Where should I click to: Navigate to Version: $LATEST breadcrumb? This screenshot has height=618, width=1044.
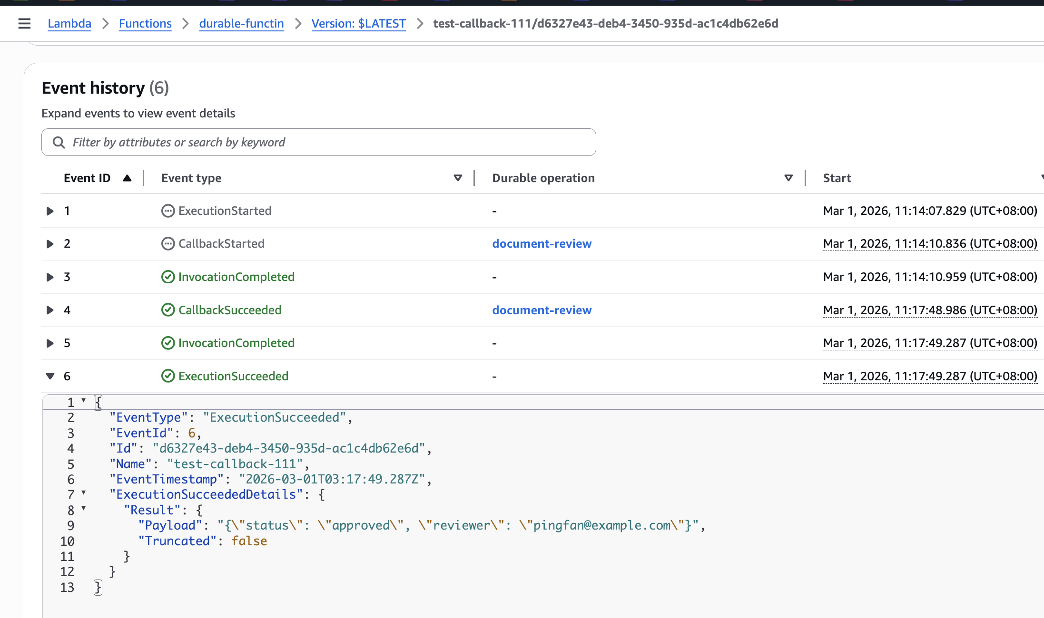point(358,23)
